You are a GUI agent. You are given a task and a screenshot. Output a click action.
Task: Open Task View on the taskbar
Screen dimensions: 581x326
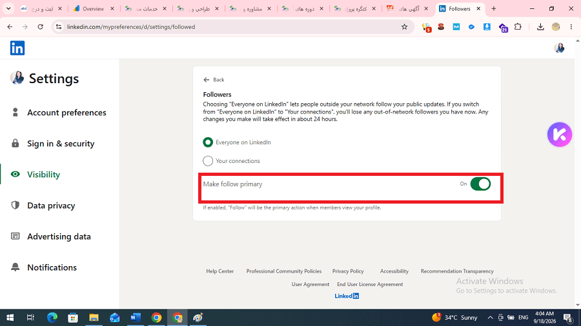click(30, 318)
